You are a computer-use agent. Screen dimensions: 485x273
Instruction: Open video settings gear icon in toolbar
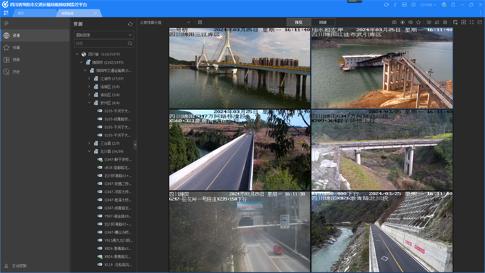point(445,22)
